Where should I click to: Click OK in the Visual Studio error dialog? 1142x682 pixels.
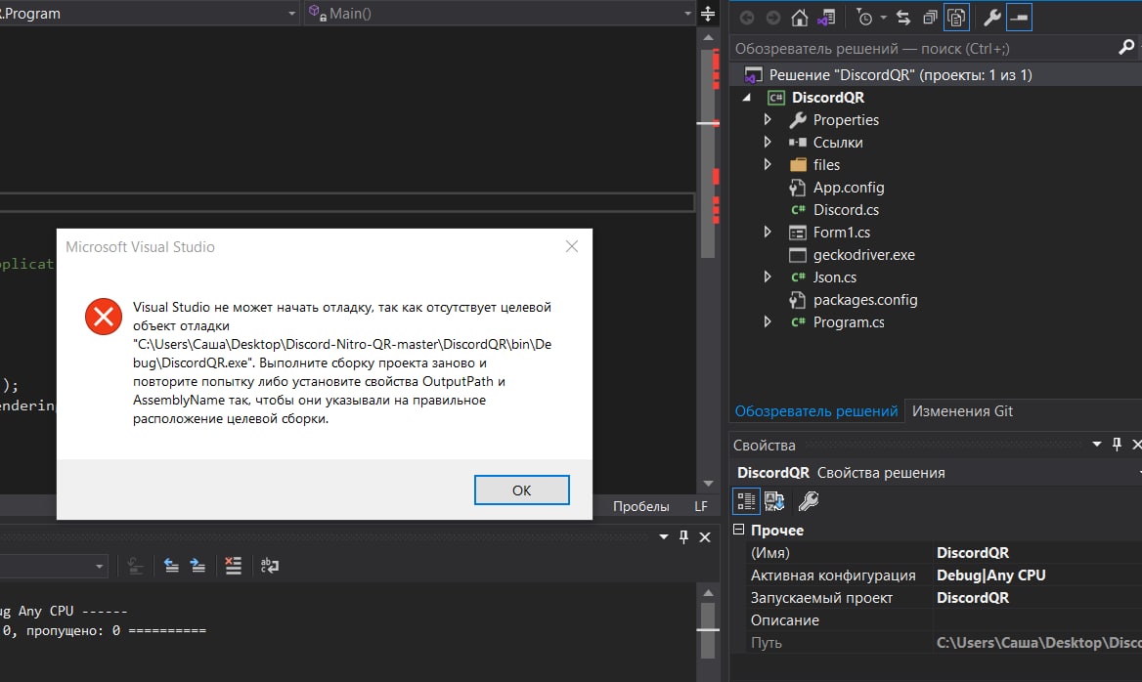521,490
